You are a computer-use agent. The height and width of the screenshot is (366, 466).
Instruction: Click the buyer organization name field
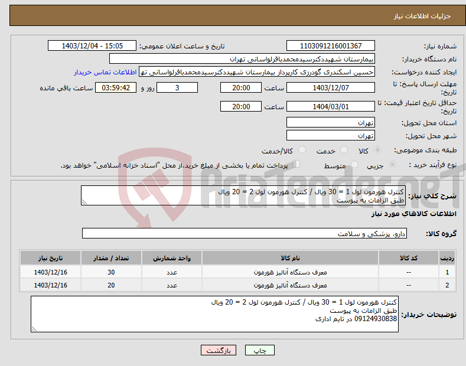click(242, 59)
